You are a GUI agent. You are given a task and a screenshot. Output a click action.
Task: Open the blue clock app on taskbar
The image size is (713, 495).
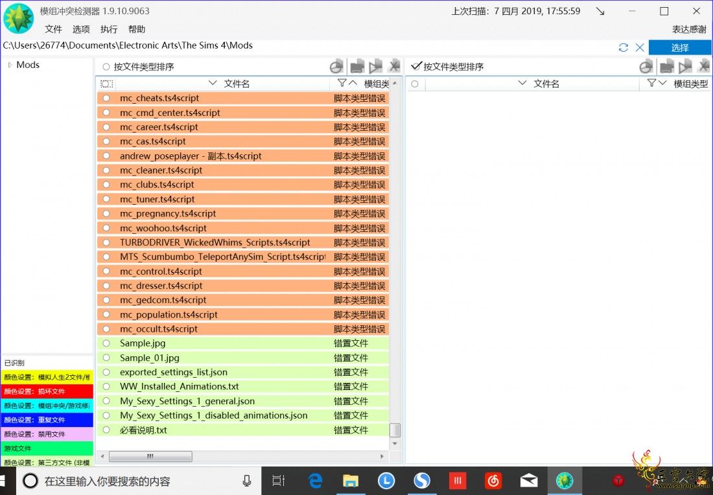point(386,481)
